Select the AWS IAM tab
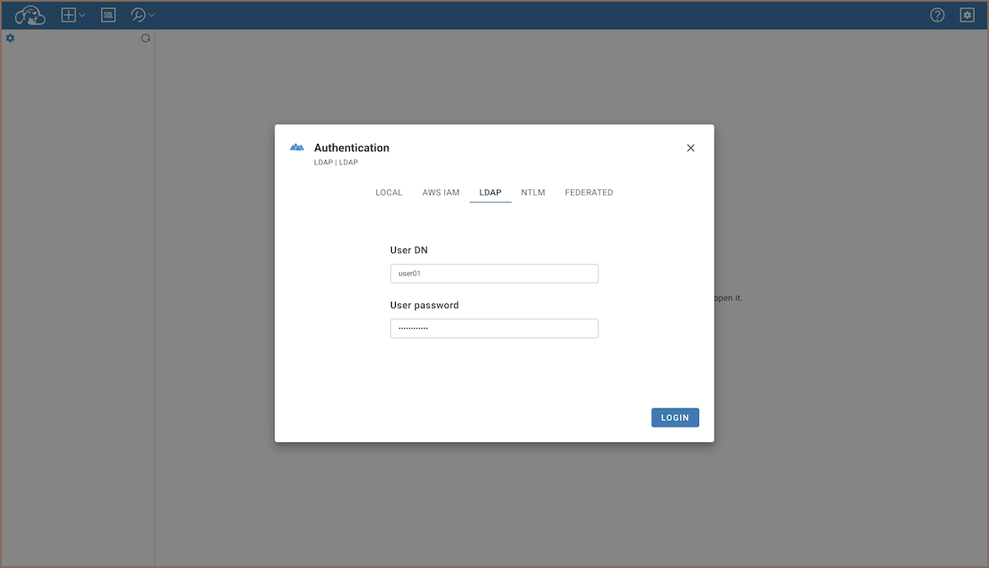The height and width of the screenshot is (568, 989). point(441,192)
